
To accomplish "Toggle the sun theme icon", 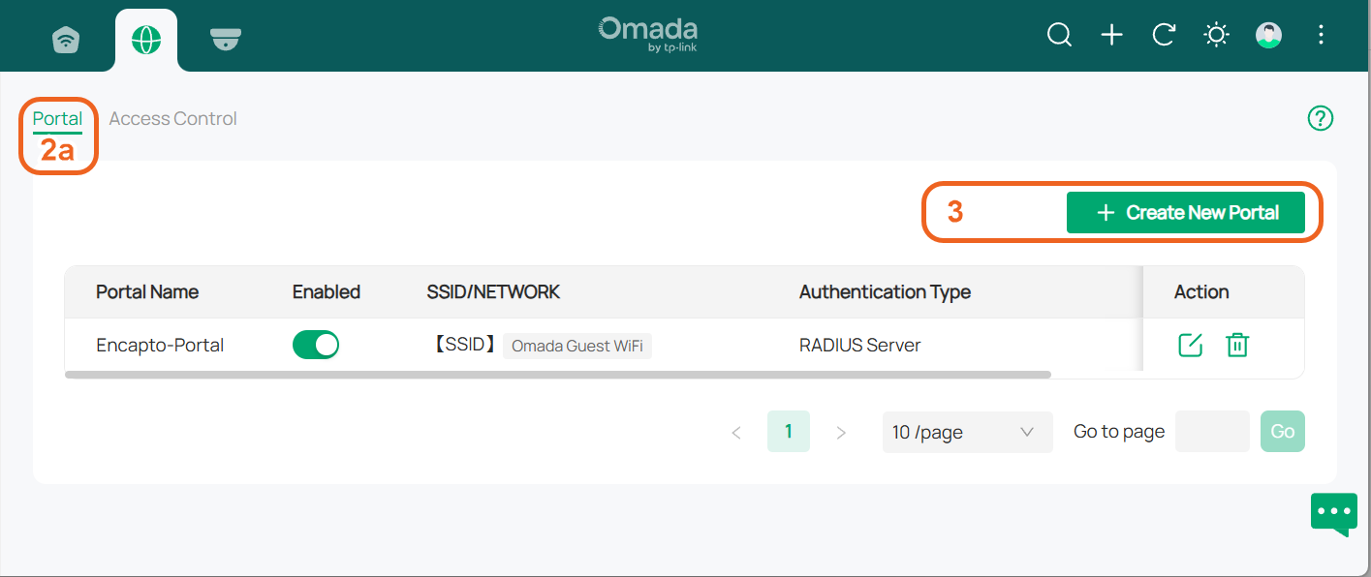I will coord(1216,36).
